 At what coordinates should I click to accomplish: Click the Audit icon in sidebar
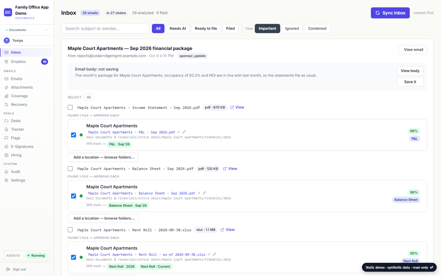coord(6,172)
